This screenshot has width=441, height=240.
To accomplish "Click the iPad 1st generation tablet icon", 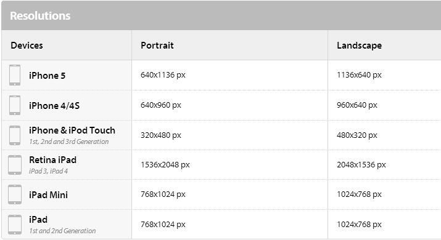I will [15, 225].
